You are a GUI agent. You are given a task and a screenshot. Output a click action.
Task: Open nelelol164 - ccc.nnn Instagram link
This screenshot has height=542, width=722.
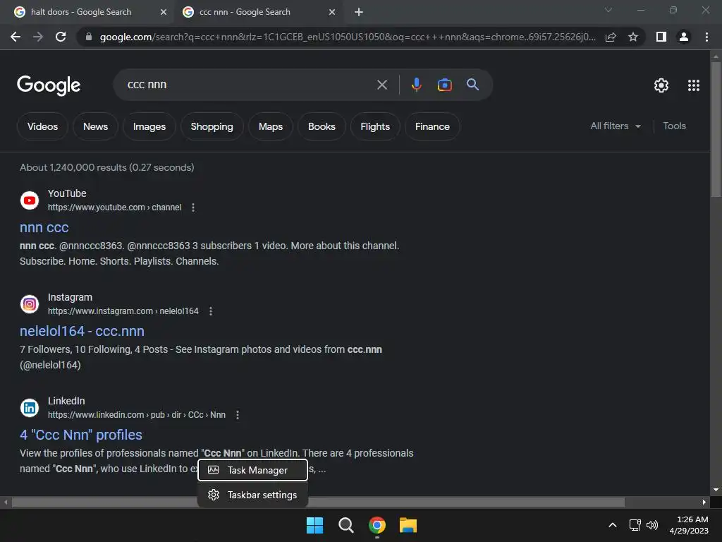82,331
